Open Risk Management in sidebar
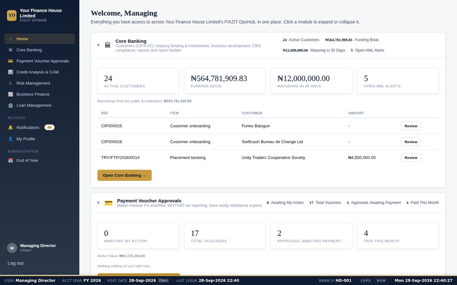The image size is (457, 285). [40, 83]
